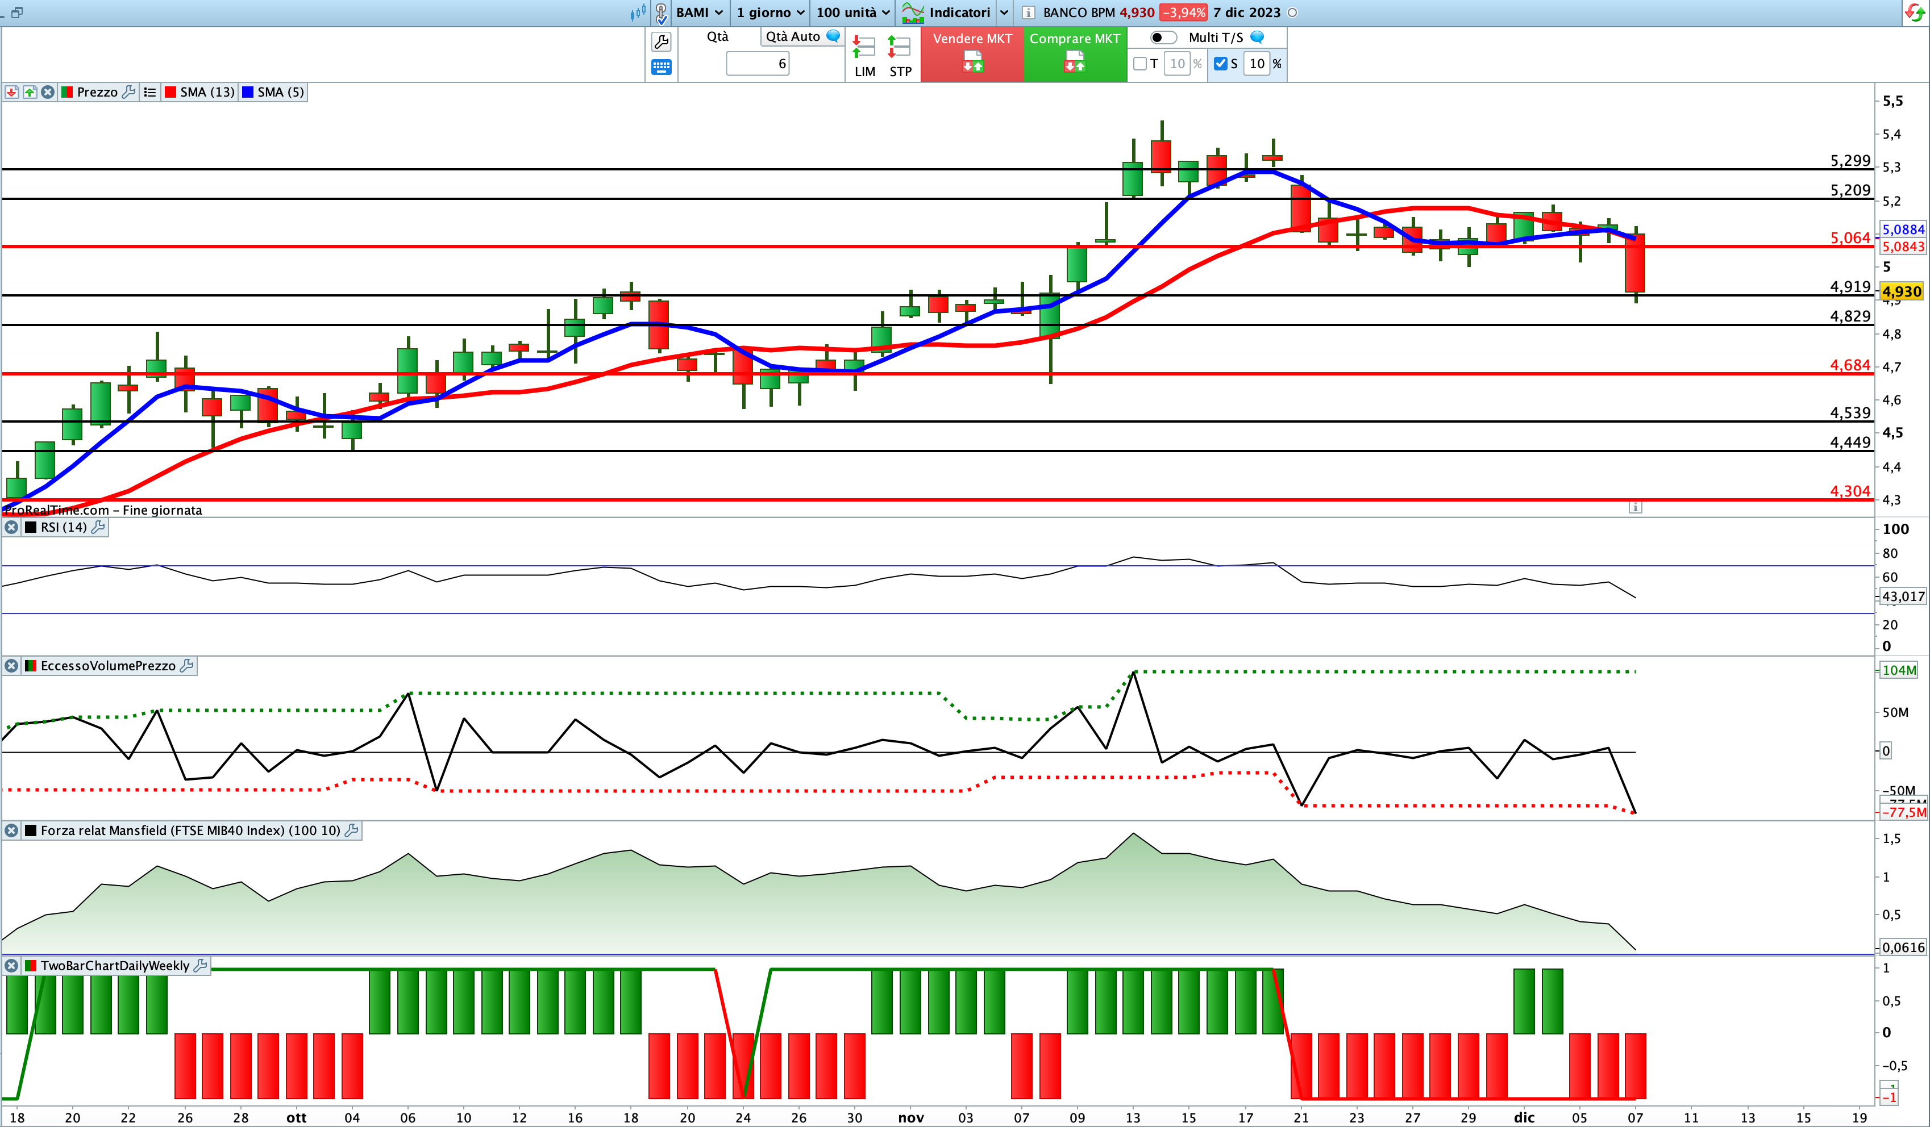This screenshot has width=1930, height=1127.
Task: Open the BAMI ticker dropdown
Action: point(699,12)
